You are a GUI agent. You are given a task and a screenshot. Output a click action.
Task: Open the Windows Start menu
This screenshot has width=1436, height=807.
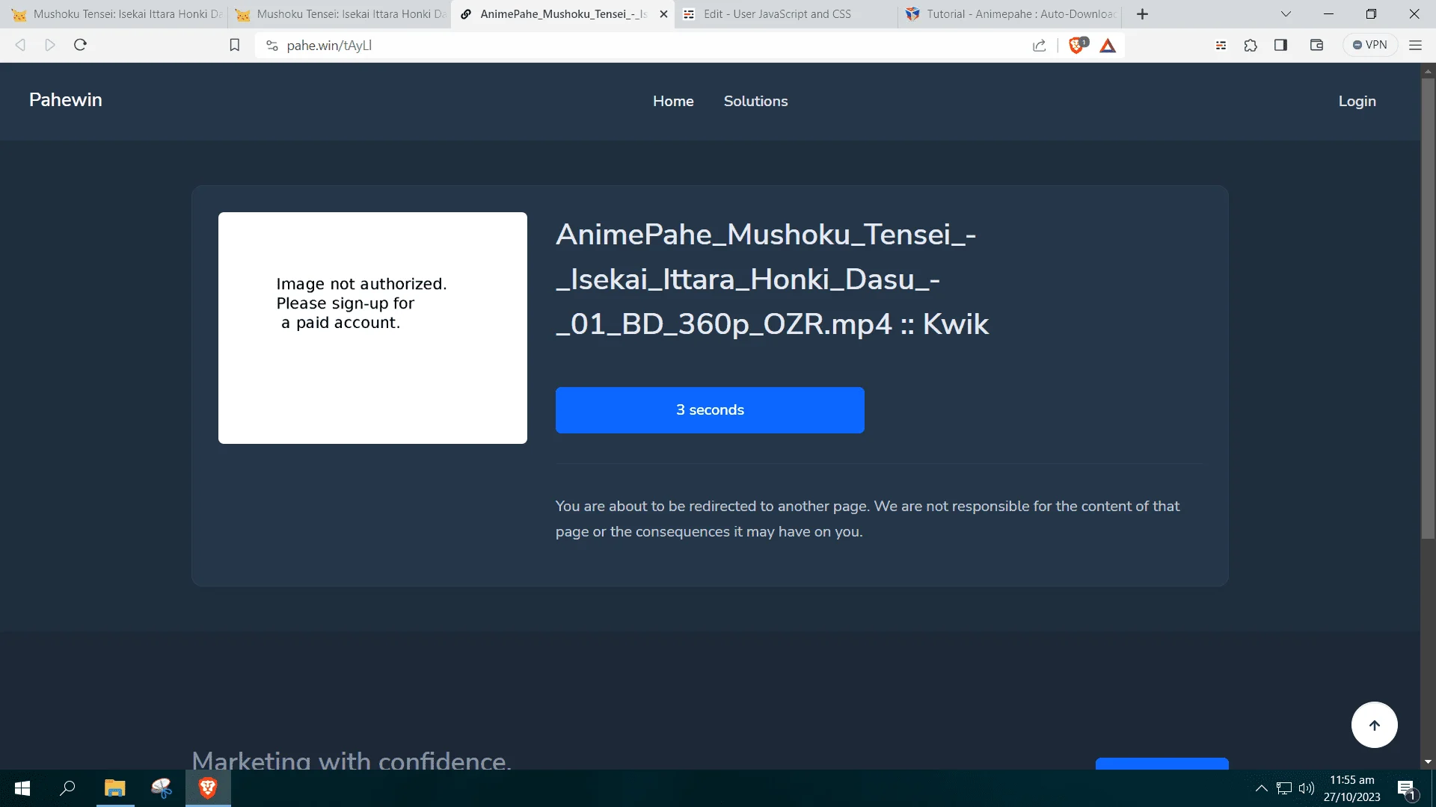[22, 788]
